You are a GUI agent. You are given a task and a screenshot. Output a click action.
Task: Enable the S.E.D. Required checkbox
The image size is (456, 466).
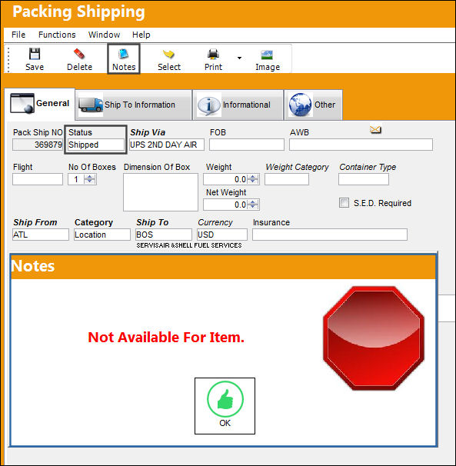click(344, 203)
